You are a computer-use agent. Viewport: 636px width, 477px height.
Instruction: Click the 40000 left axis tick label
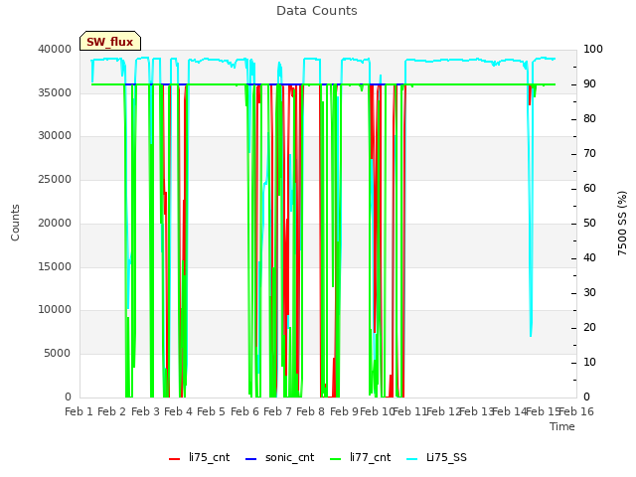pyautogui.click(x=55, y=49)
